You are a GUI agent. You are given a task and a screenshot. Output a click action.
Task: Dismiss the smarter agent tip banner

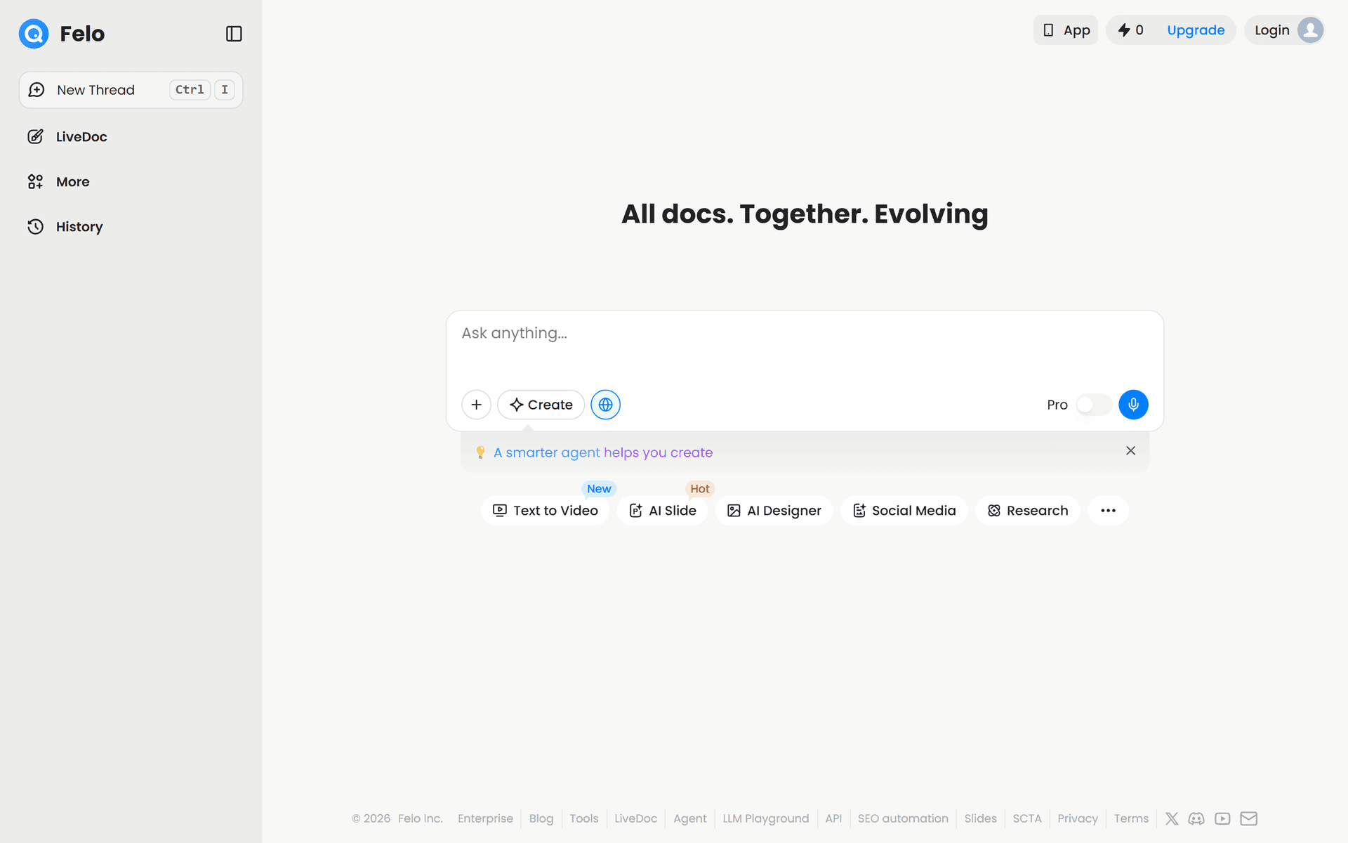(1130, 451)
